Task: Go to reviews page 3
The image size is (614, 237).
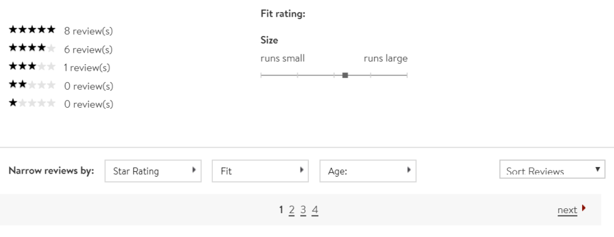Action: pyautogui.click(x=303, y=211)
